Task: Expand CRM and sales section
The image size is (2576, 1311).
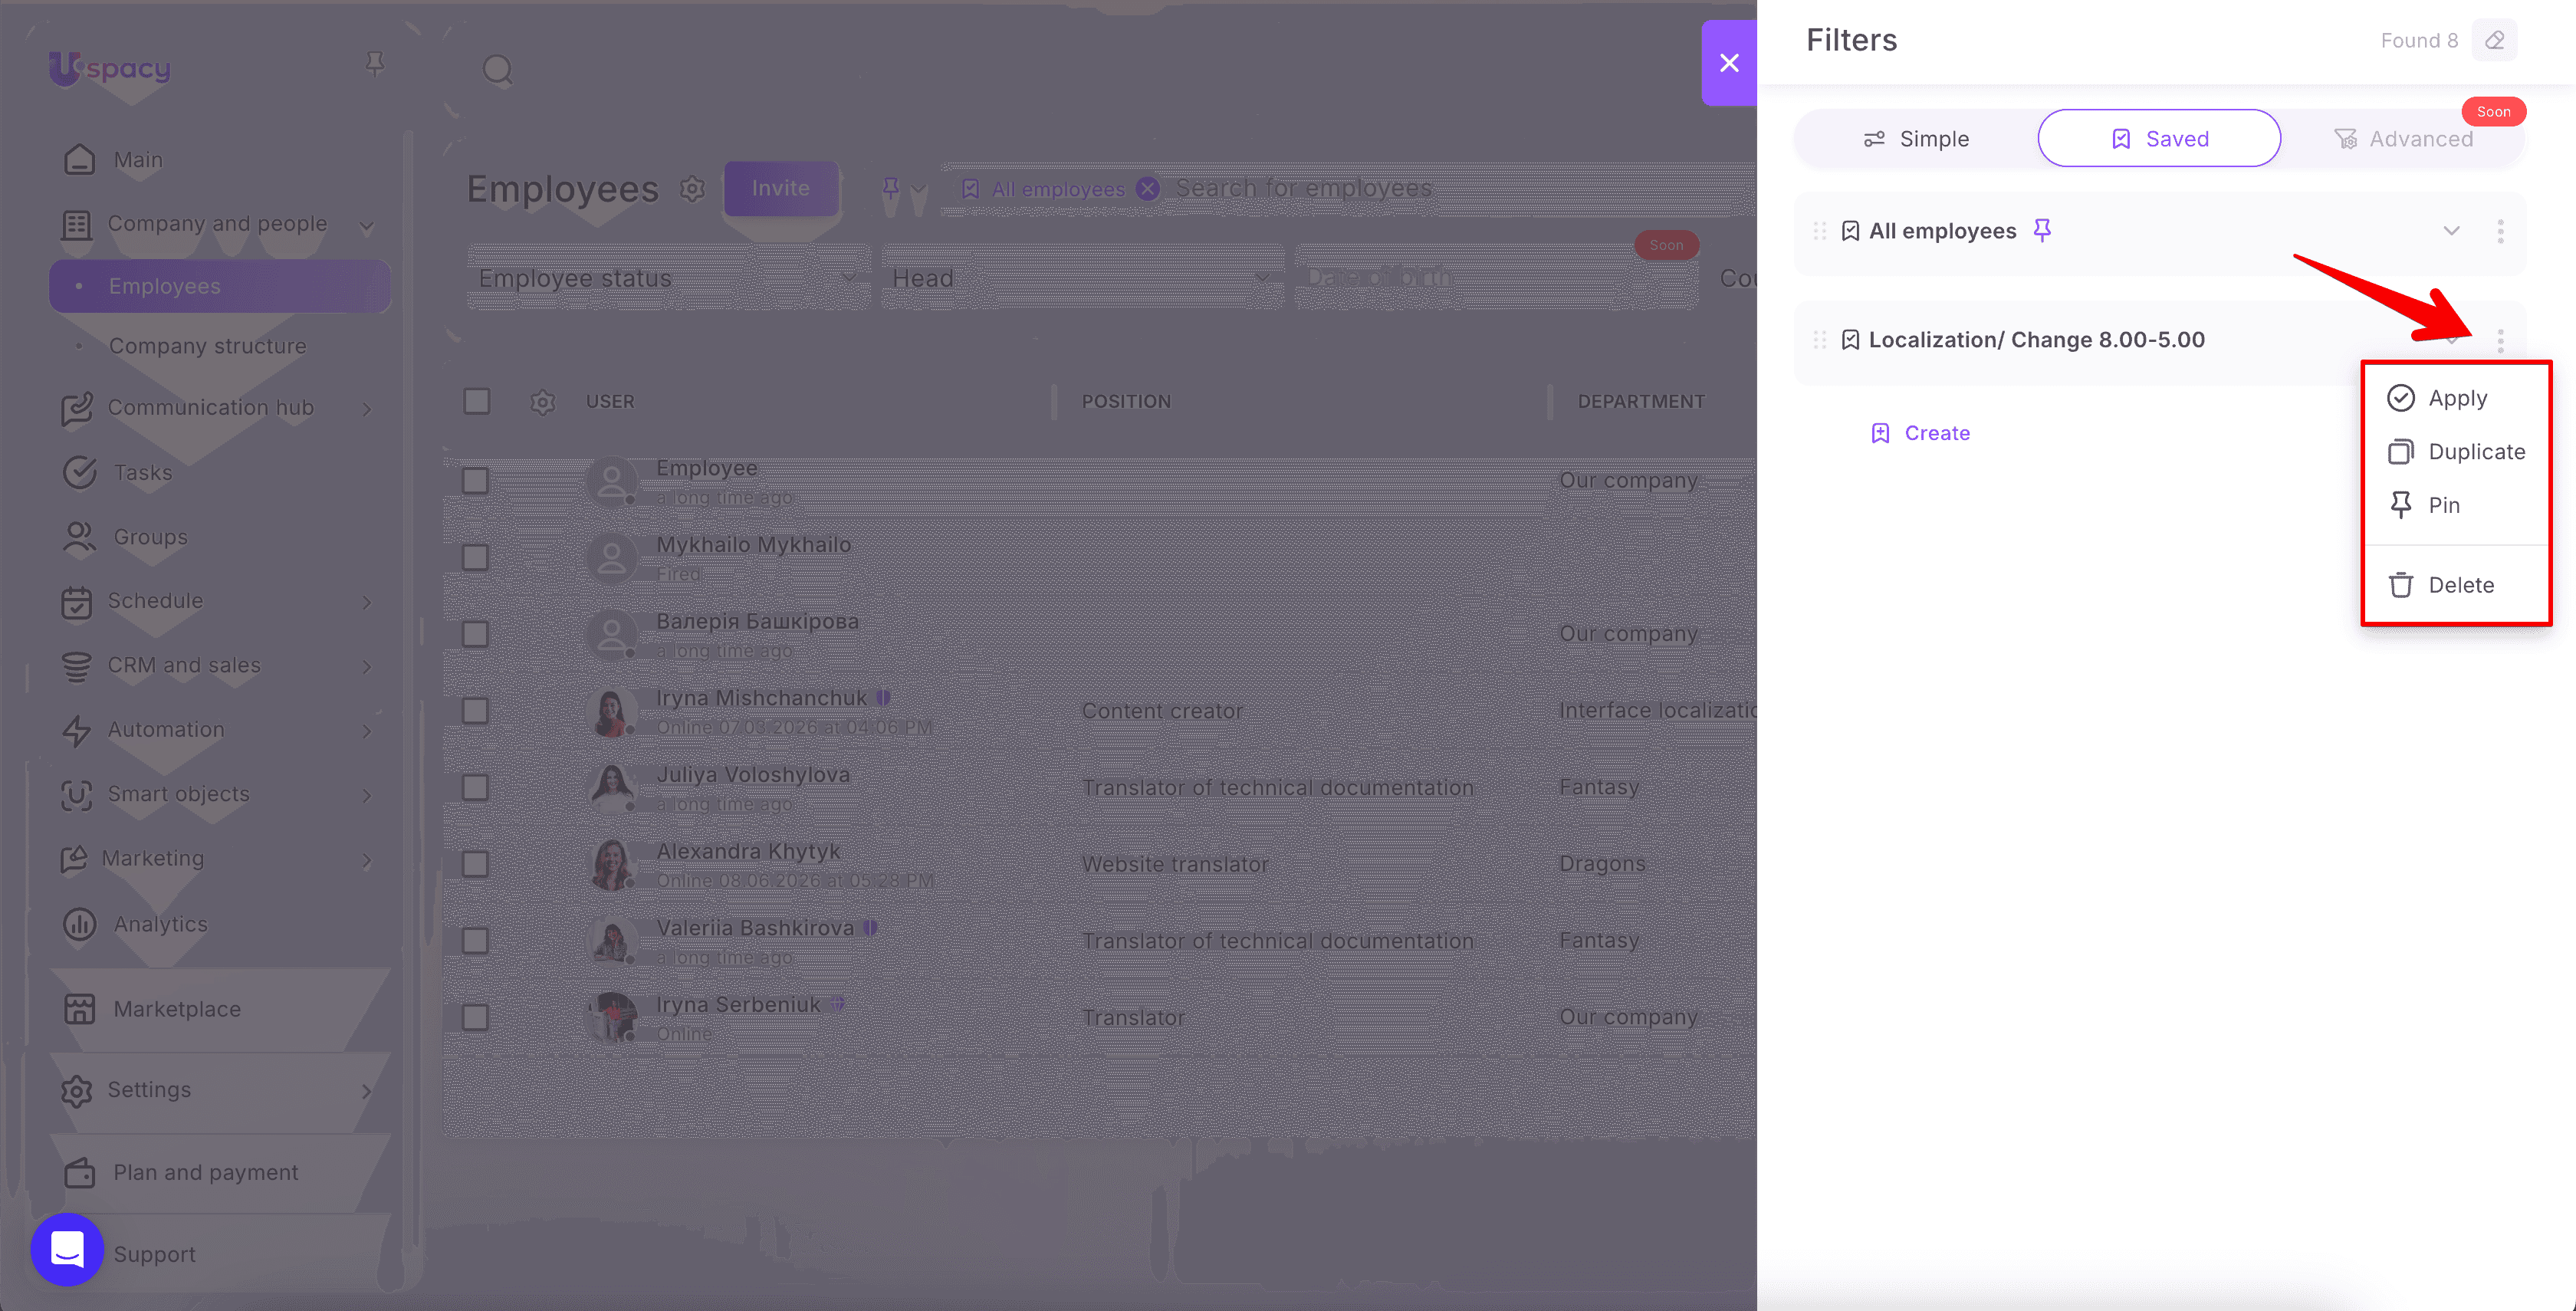Action: (x=367, y=667)
